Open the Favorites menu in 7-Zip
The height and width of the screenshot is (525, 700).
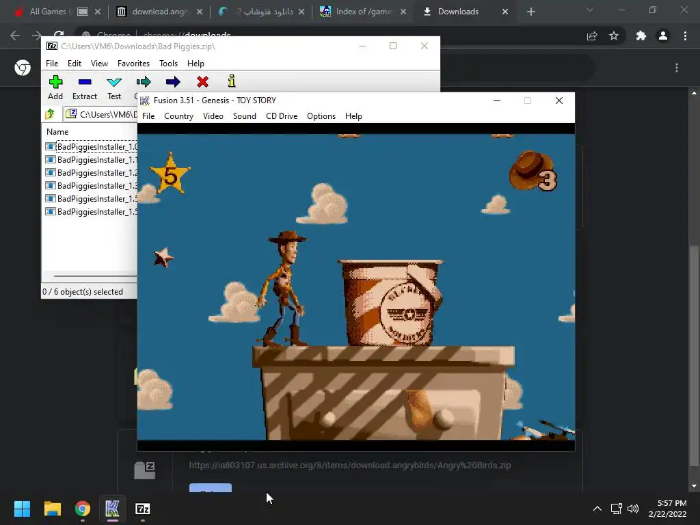click(133, 64)
